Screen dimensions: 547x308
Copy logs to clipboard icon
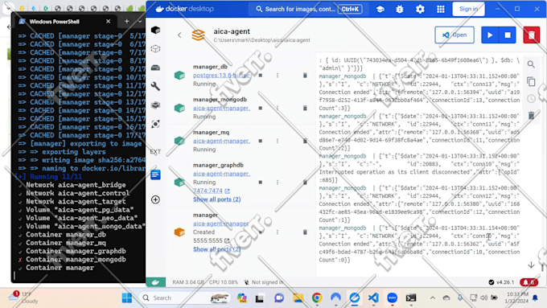pos(531,81)
